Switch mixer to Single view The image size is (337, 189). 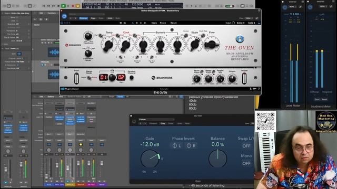[x=112, y=97]
